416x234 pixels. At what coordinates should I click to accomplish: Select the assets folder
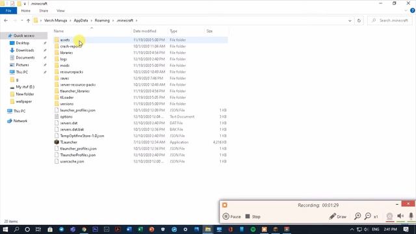pyautogui.click(x=65, y=40)
